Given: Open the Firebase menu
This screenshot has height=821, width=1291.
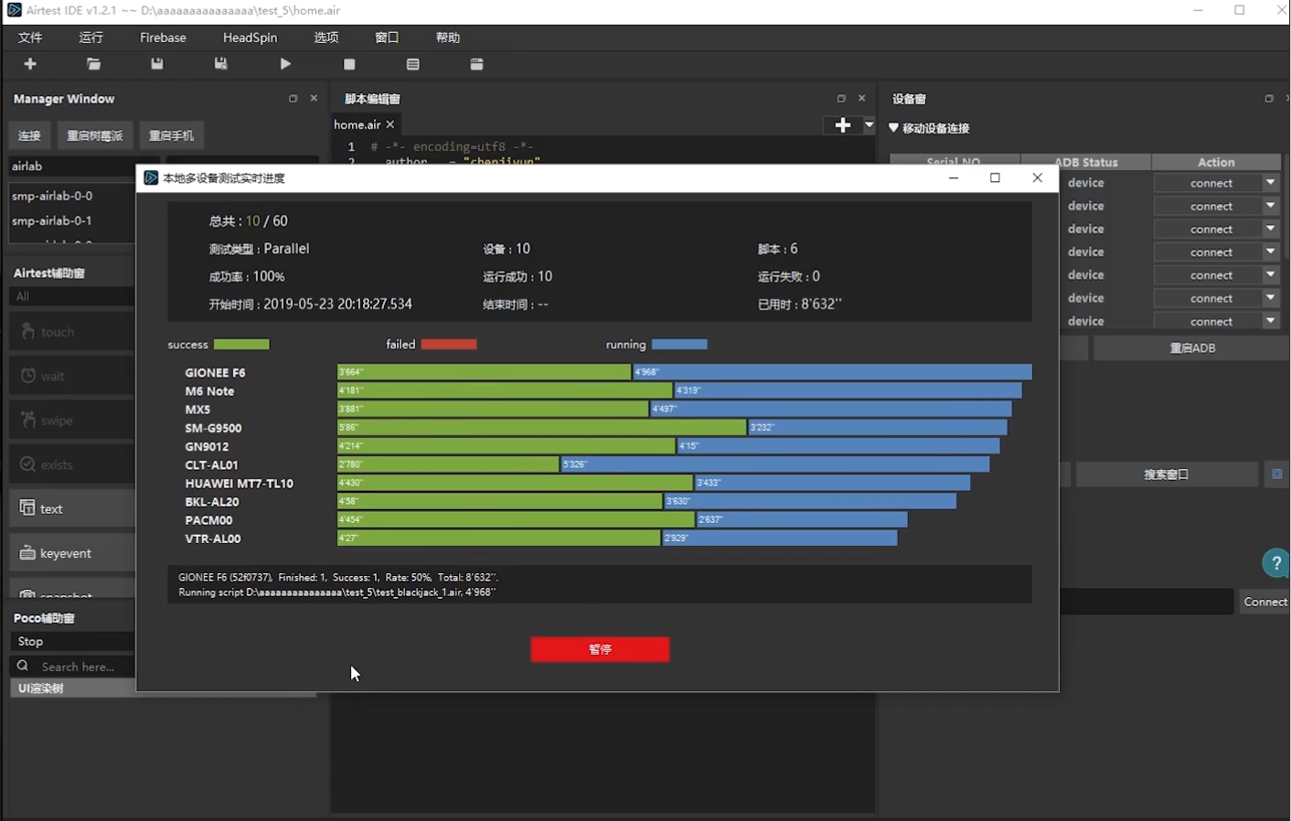Looking at the screenshot, I should click(163, 37).
